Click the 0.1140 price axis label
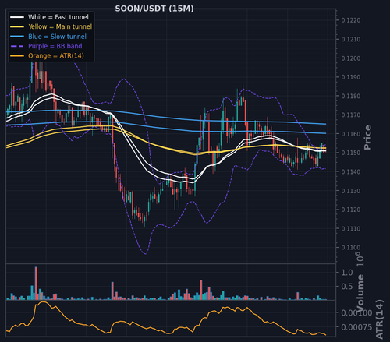This screenshot has width=390, height=342. 351,171
